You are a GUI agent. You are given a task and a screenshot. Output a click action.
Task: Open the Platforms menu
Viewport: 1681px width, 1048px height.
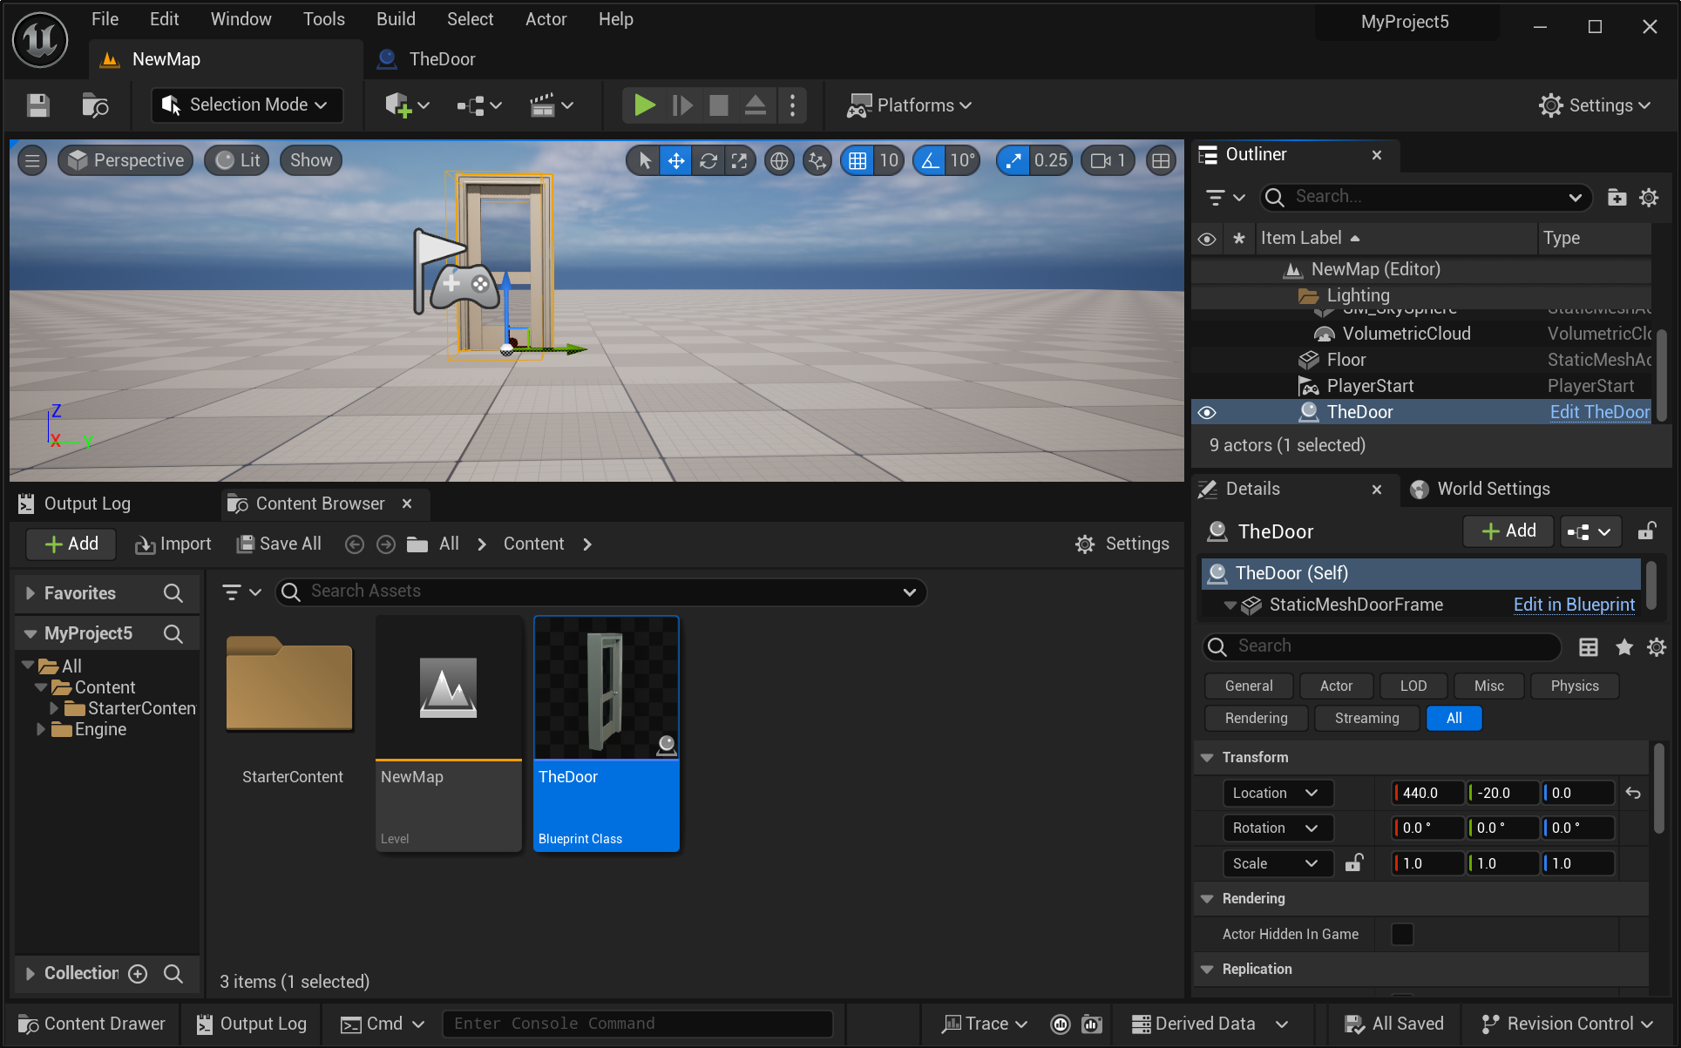click(910, 105)
